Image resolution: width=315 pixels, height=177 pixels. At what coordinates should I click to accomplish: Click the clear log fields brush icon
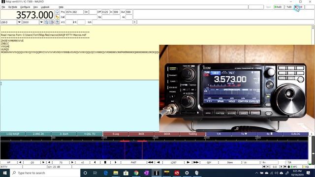[x=57, y=17]
